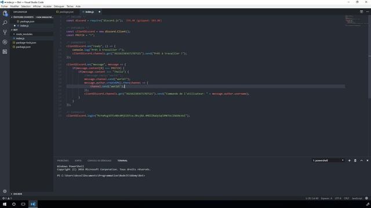Maximize the terminal panel with up chevron

point(361,161)
